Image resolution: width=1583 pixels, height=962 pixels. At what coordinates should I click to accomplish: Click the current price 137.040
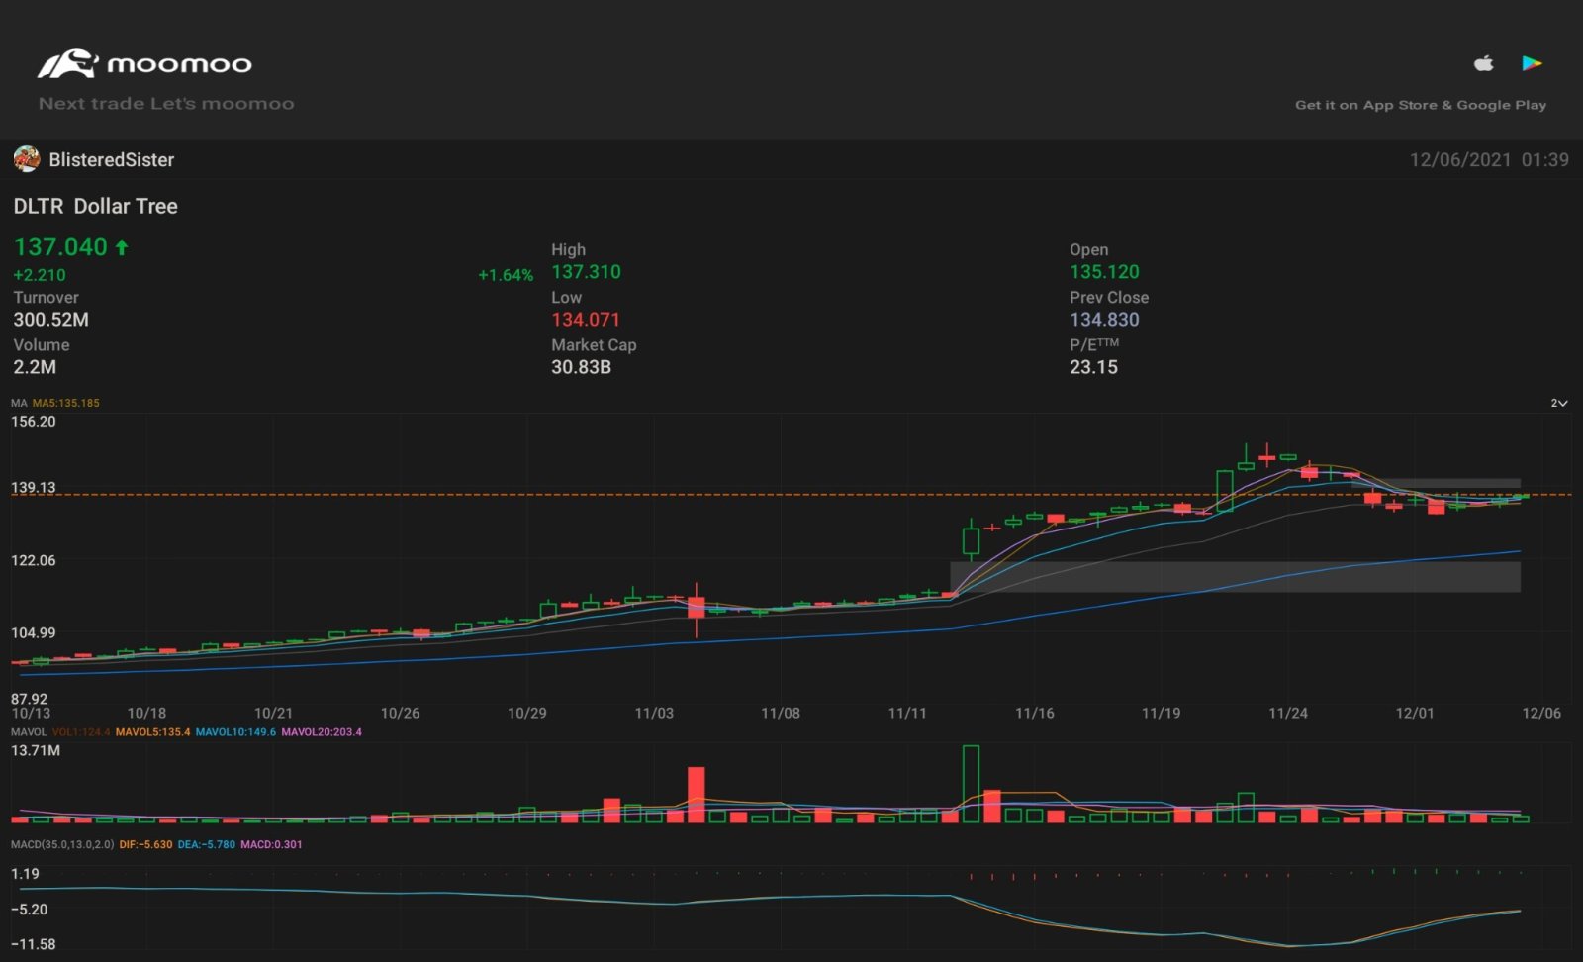click(60, 246)
